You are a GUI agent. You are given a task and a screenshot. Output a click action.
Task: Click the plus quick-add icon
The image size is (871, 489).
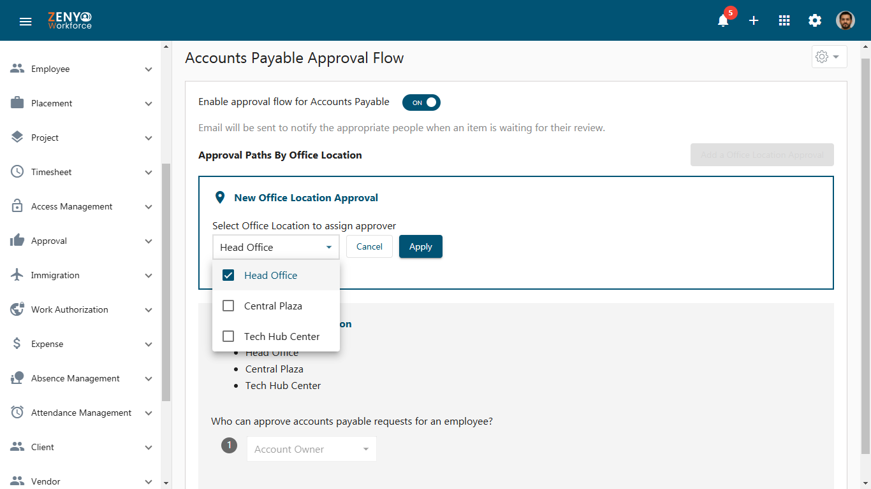[754, 20]
